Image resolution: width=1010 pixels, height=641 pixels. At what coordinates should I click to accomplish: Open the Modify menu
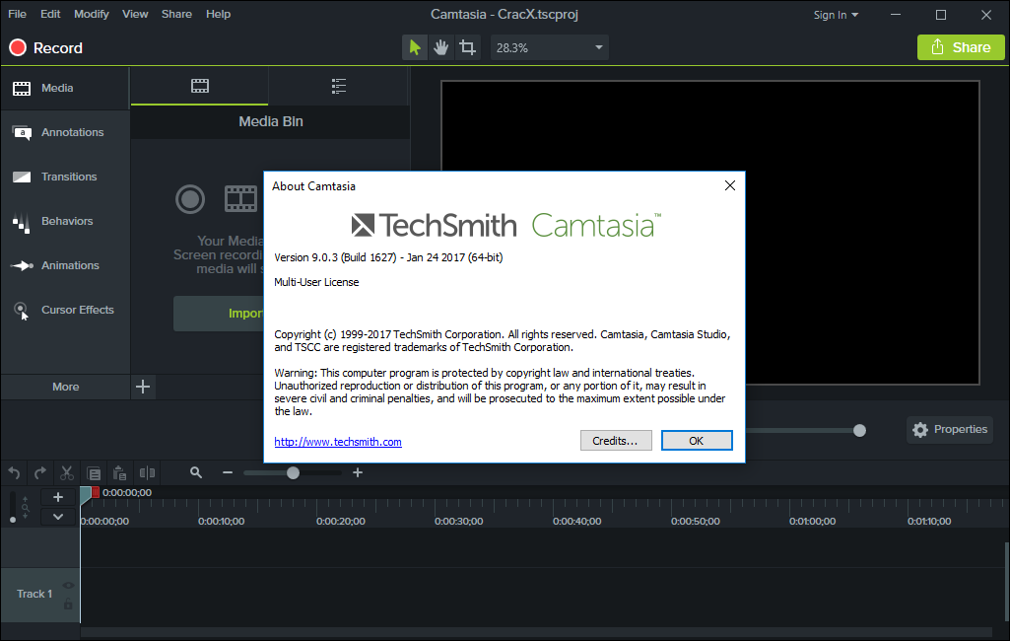tap(92, 14)
